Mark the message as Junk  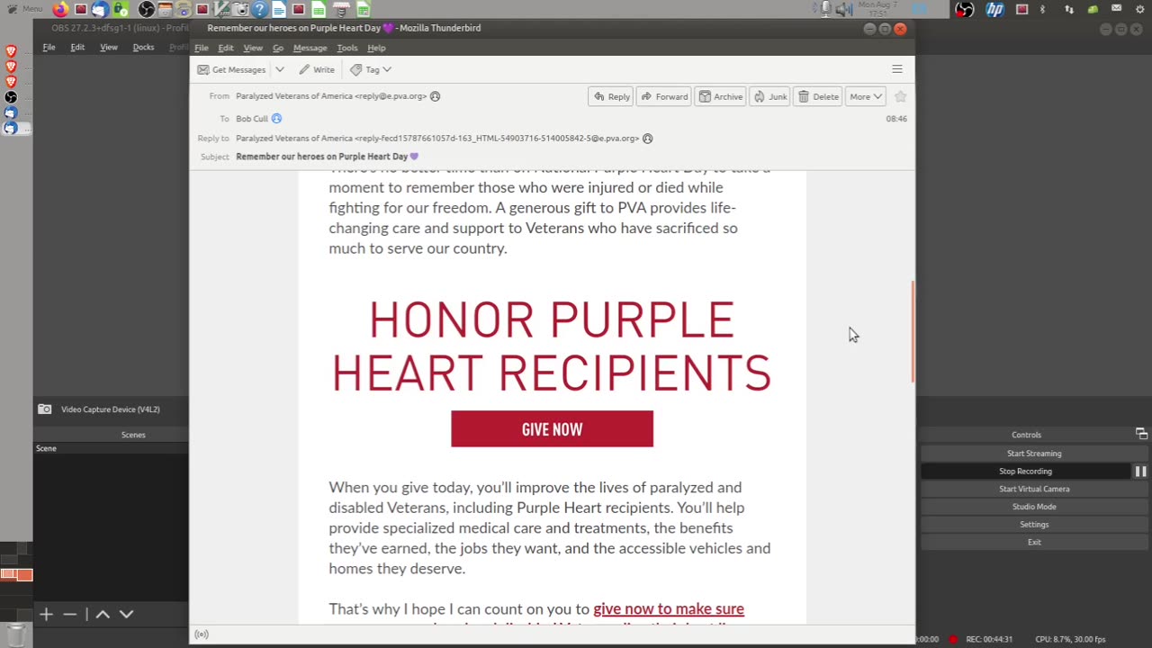(770, 96)
